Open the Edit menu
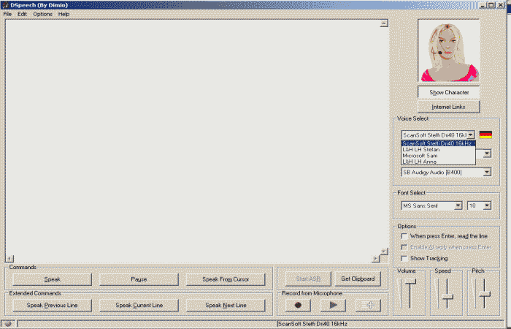 coord(22,14)
